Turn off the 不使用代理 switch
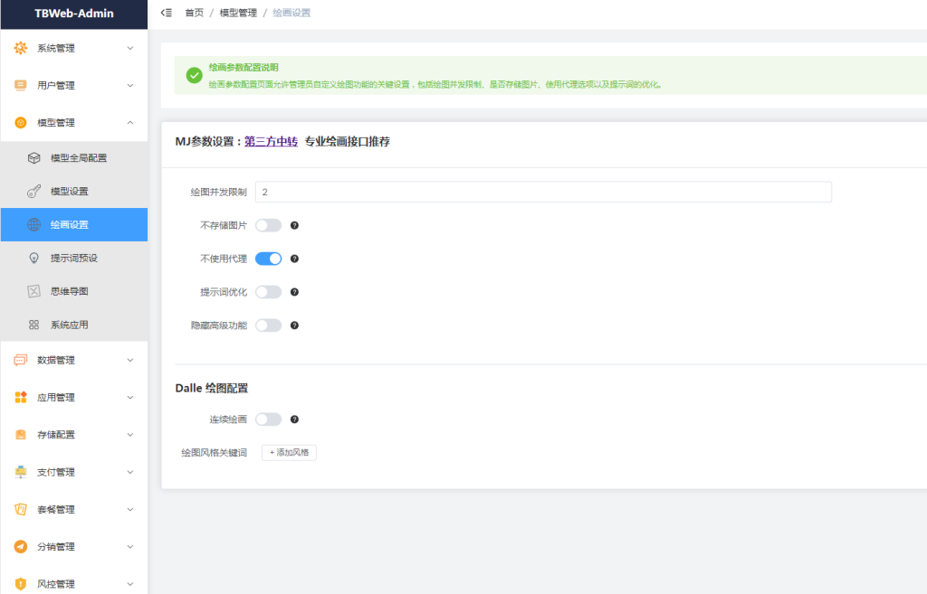Screen dimensions: 927x594 268,259
